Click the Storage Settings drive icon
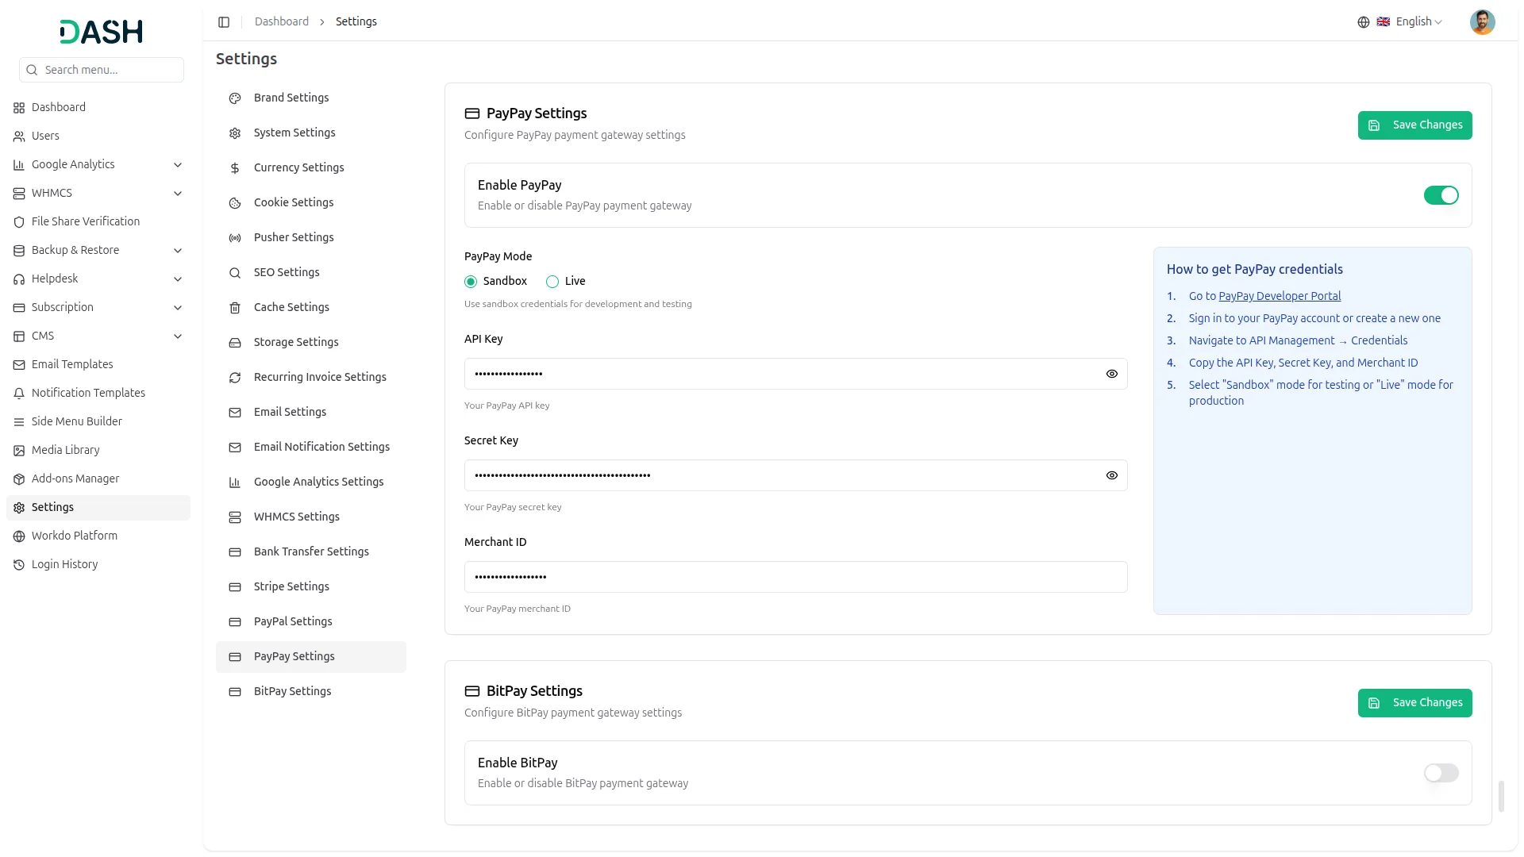This screenshot has height=857, width=1524. click(235, 343)
